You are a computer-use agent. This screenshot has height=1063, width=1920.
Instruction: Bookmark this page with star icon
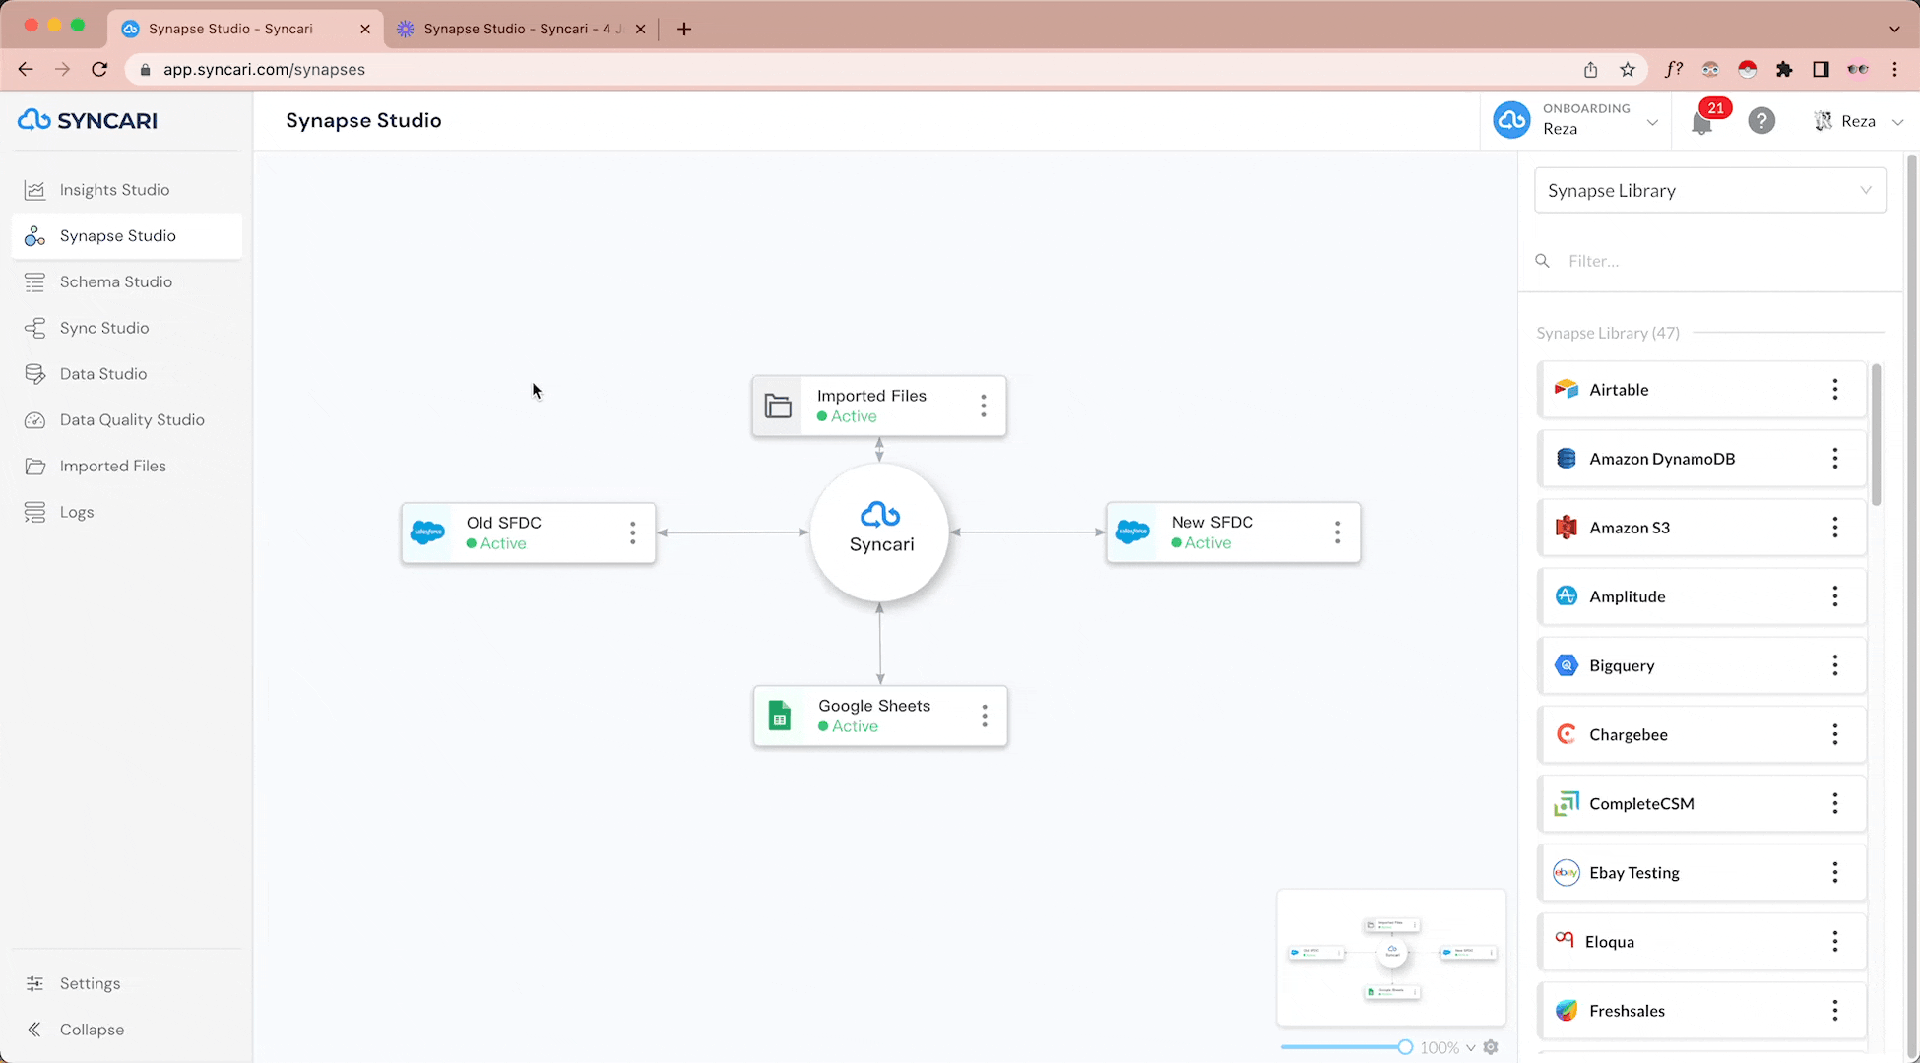point(1628,69)
